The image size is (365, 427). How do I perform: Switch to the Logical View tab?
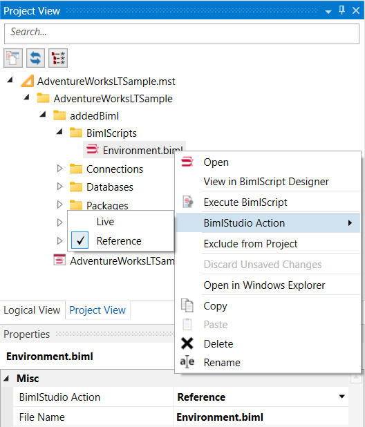pos(32,310)
